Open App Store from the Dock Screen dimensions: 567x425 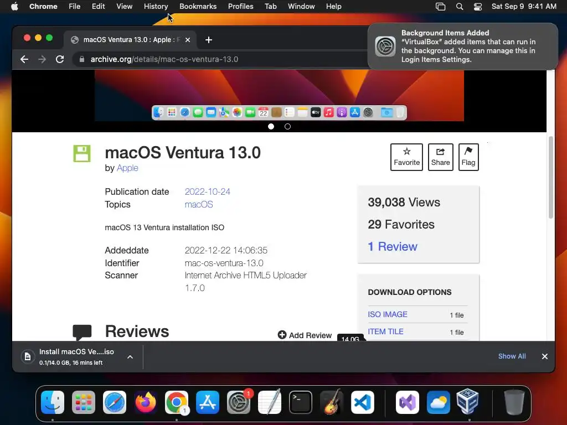(208, 402)
